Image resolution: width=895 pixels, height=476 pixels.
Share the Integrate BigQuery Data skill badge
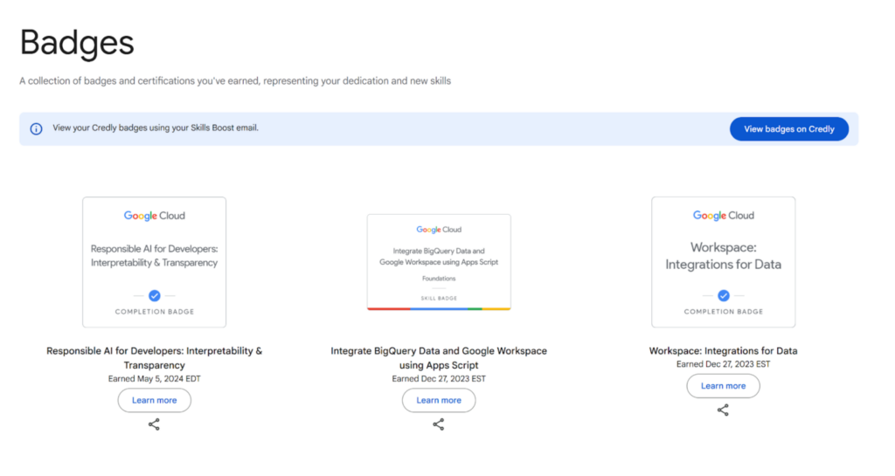(439, 424)
